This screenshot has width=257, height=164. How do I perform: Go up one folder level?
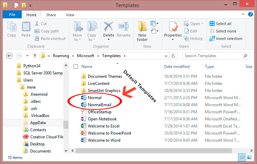point(35,56)
